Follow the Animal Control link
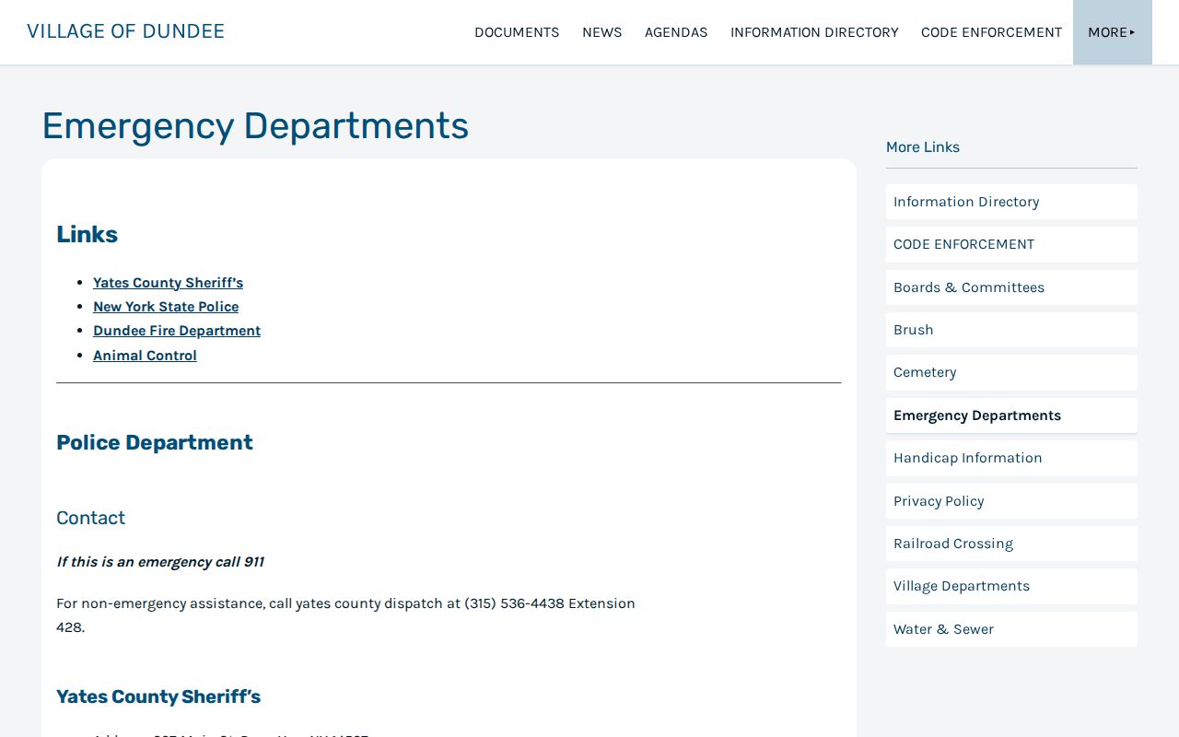1179x737 pixels. (x=145, y=356)
